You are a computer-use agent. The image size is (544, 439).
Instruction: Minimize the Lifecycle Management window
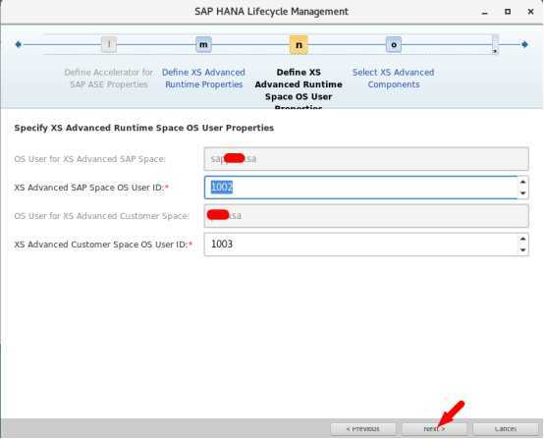tap(485, 12)
